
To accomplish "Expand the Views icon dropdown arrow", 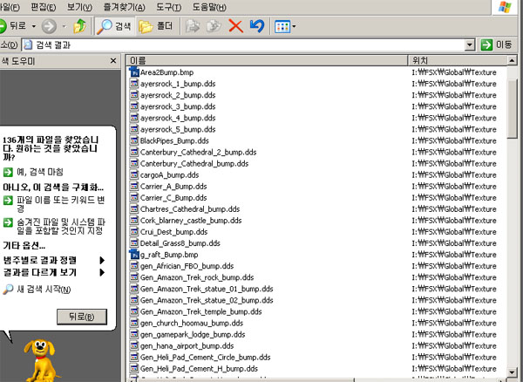I will [x=294, y=26].
